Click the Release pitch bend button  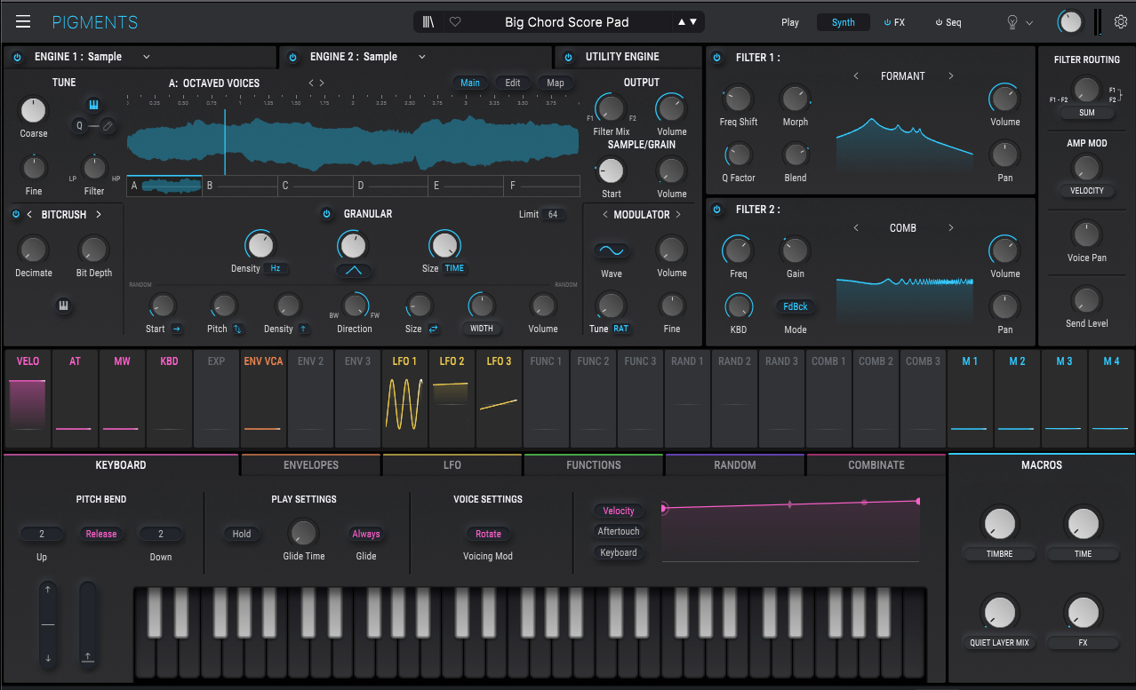101,534
